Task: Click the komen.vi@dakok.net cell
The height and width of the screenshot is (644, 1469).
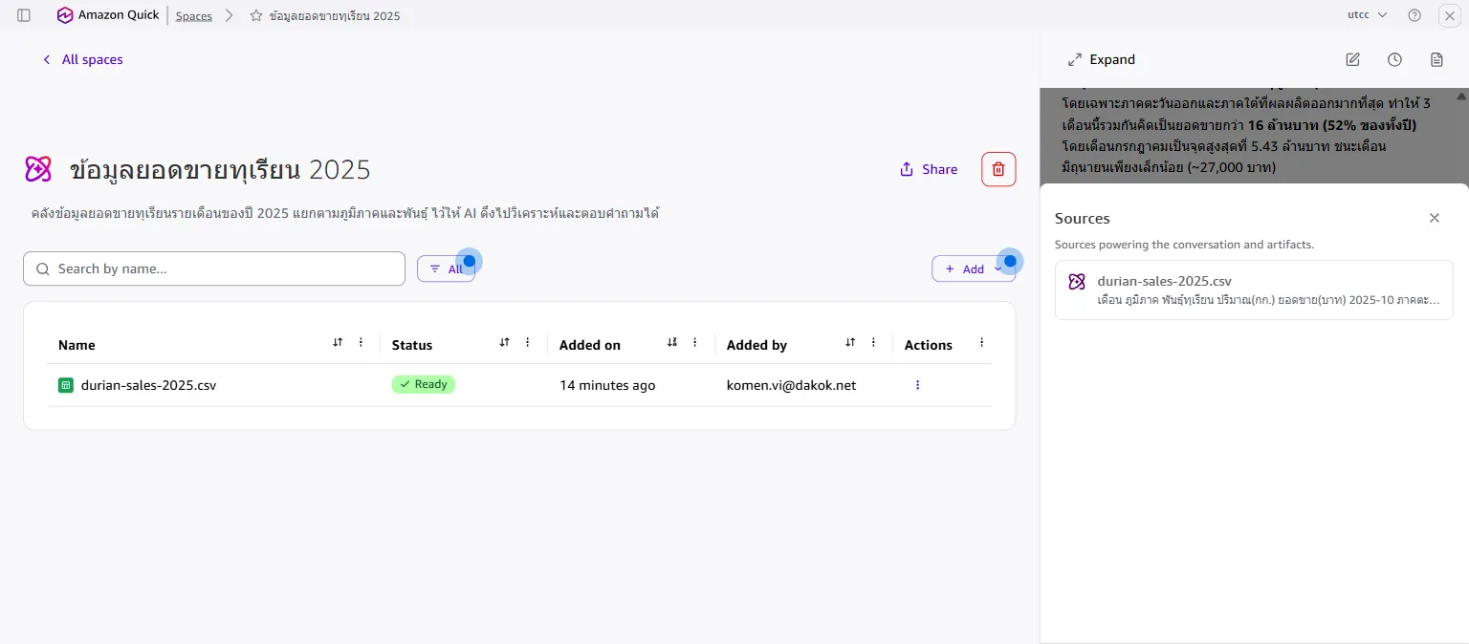Action: coord(791,385)
